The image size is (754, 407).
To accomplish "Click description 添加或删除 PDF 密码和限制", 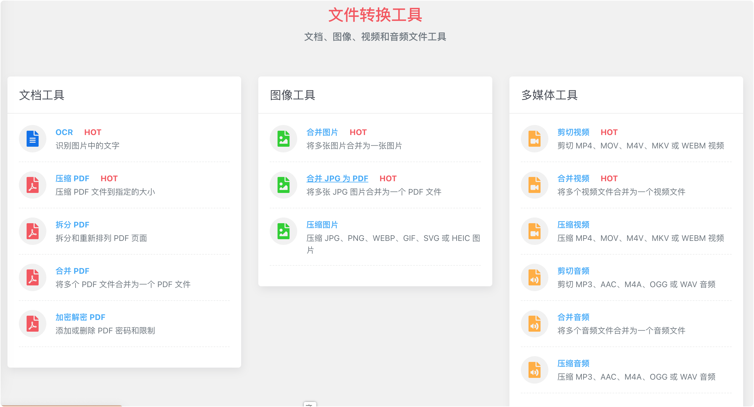I will 105,331.
